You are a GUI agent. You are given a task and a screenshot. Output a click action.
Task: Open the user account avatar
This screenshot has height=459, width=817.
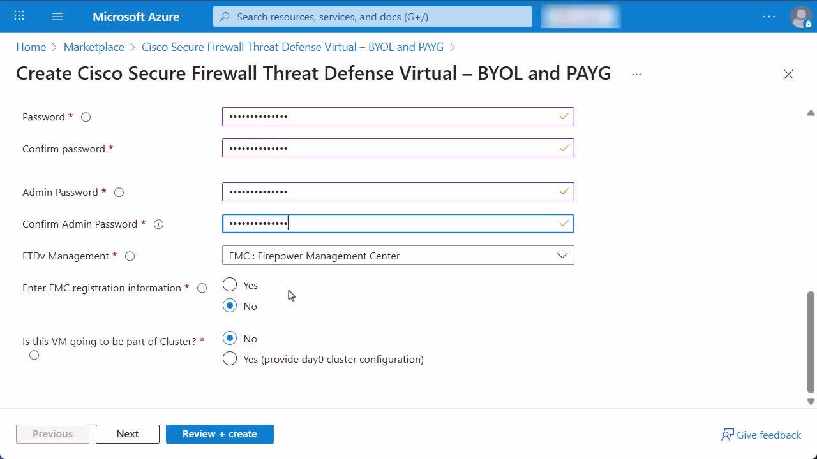click(x=800, y=17)
